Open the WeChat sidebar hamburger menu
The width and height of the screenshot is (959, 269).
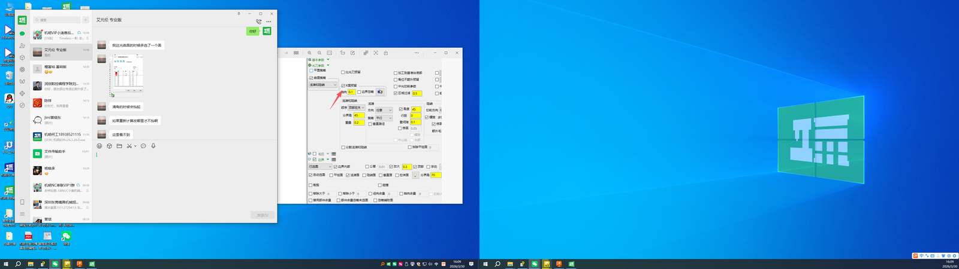point(22,214)
